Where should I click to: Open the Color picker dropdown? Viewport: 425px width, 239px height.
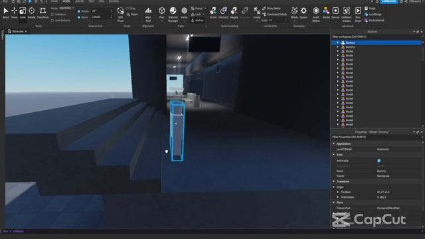point(185,20)
